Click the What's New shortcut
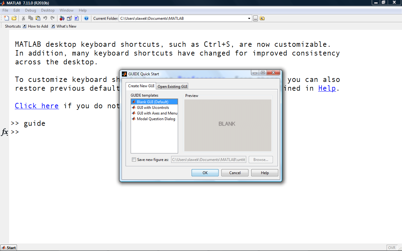The width and height of the screenshot is (402, 251). (64, 26)
